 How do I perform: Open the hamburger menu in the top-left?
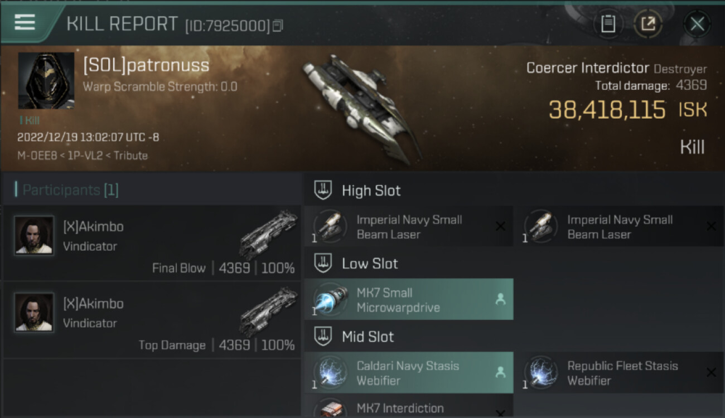tap(25, 22)
